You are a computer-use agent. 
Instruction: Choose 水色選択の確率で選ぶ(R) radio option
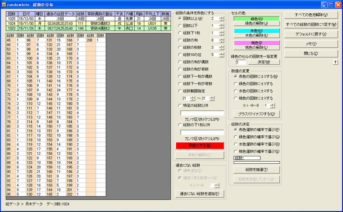tap(236, 144)
